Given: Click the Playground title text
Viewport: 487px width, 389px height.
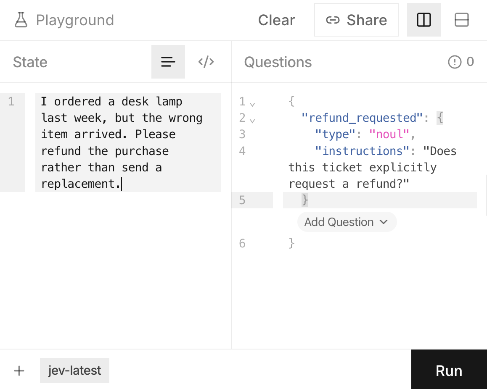Looking at the screenshot, I should tap(75, 20).
